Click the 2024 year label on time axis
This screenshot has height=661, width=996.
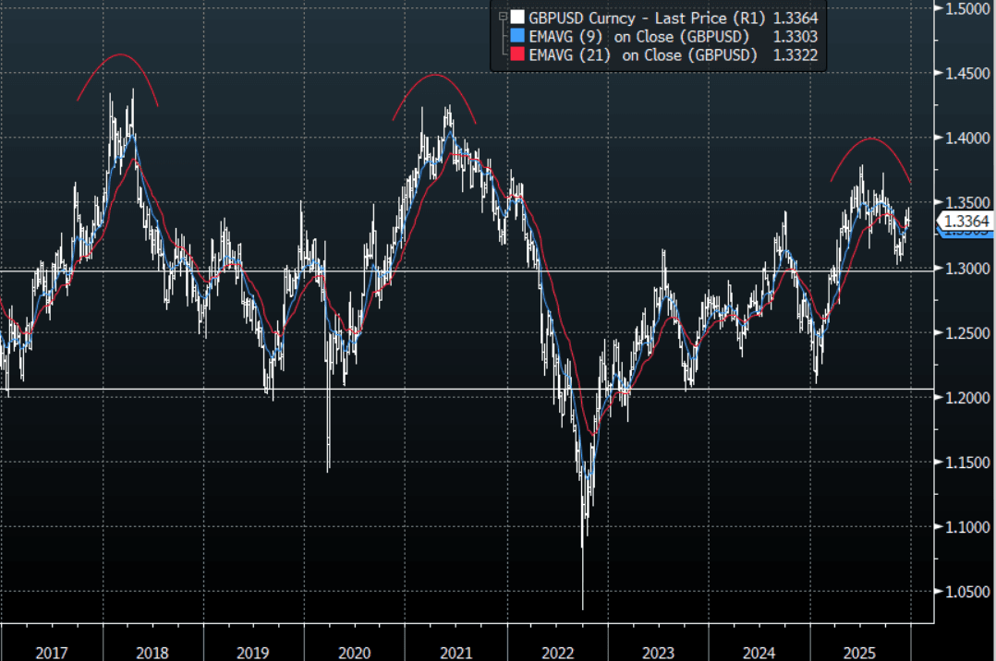759,652
